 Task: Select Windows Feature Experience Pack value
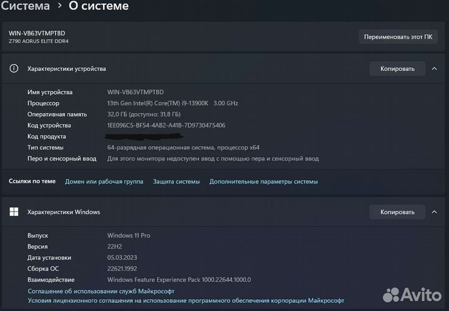click(179, 280)
